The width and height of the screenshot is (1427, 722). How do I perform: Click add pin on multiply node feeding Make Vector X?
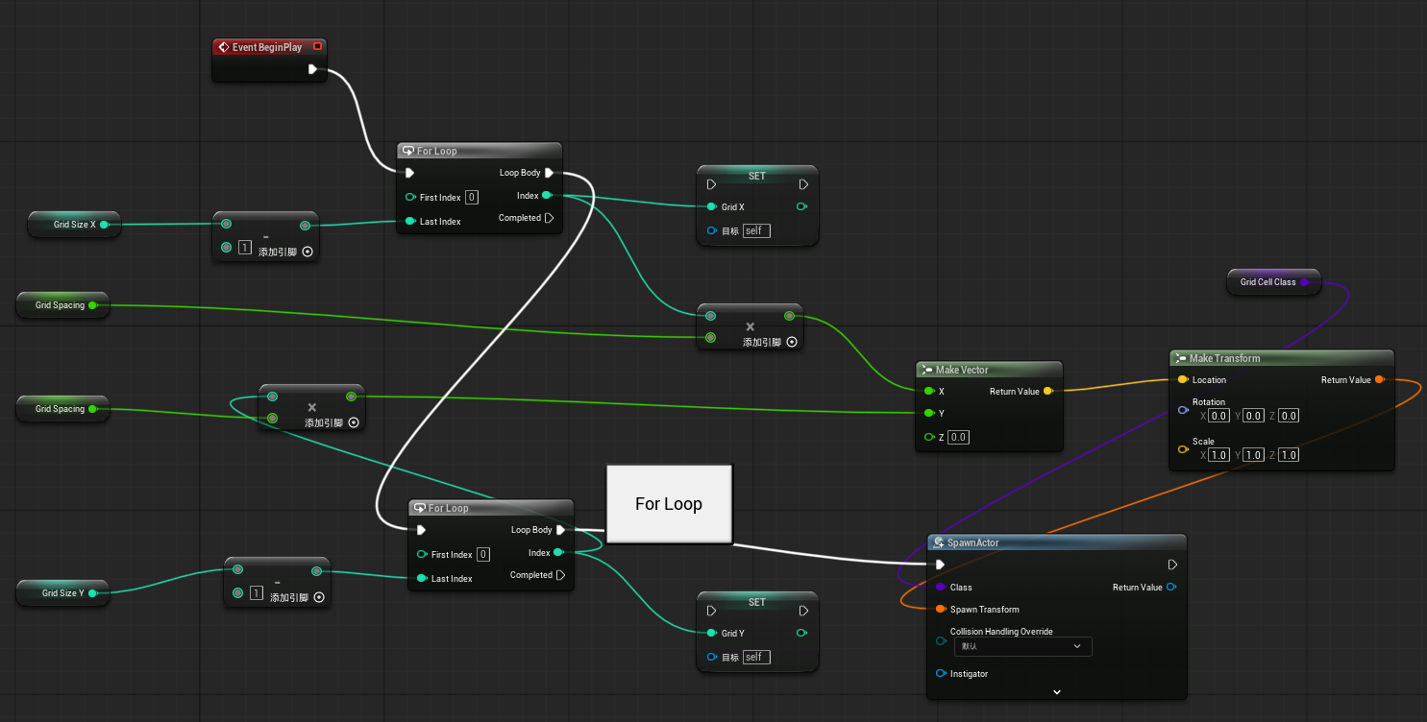pos(792,342)
